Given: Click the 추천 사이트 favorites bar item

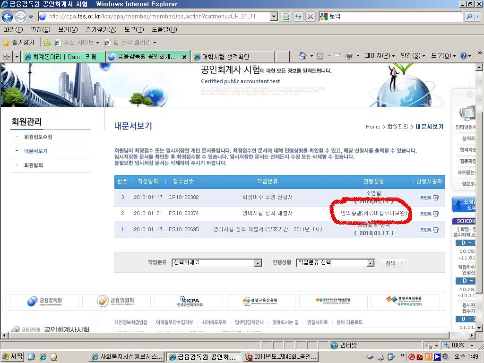Looking at the screenshot, I should 77,43.
